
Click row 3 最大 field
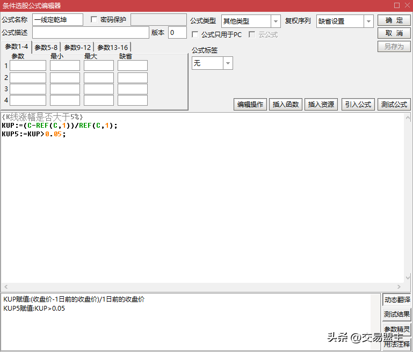tap(99, 89)
